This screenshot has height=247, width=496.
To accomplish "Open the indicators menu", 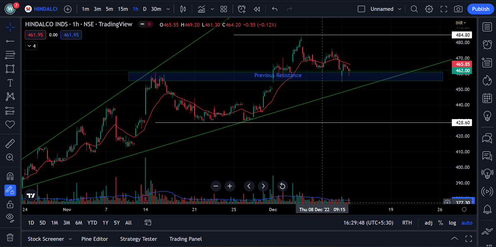I will point(201,9).
